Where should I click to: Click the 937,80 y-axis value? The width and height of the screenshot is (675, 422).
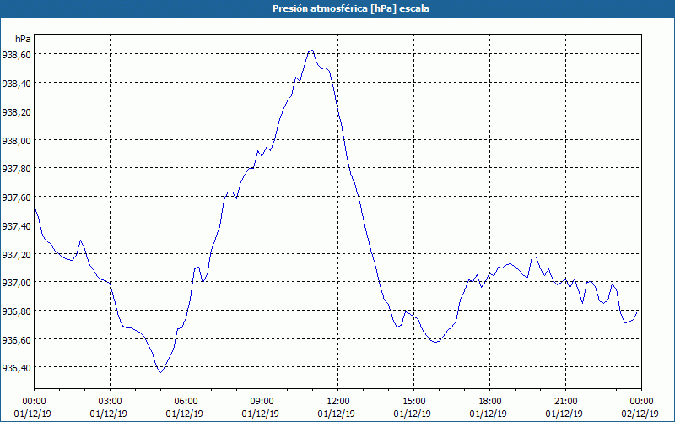pyautogui.click(x=16, y=168)
